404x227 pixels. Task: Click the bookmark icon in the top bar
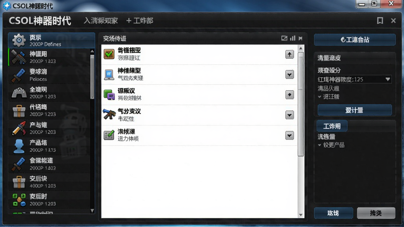pos(380,20)
